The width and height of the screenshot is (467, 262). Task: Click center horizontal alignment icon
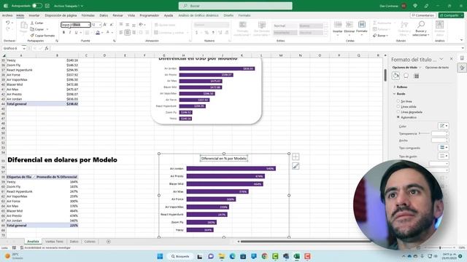pos(127,32)
